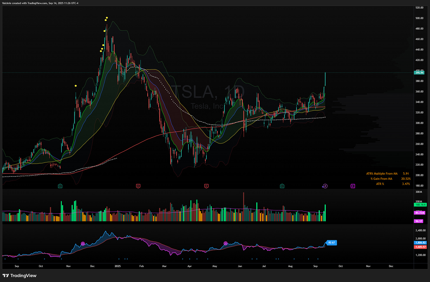Click the Mar label on the time axis
Image resolution: width=430 pixels, height=282 pixels.
[x=164, y=266]
